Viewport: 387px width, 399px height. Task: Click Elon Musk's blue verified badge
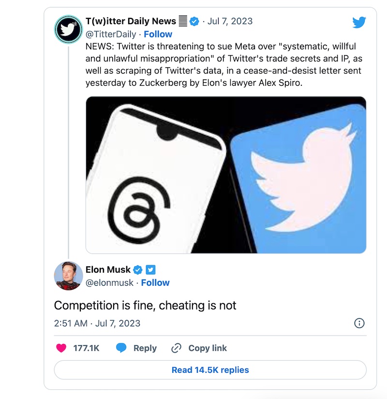138,270
